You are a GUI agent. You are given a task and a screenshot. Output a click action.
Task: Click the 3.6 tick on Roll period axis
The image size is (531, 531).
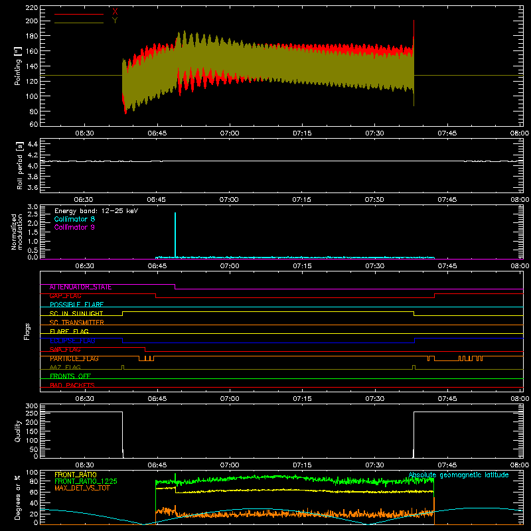[33, 187]
